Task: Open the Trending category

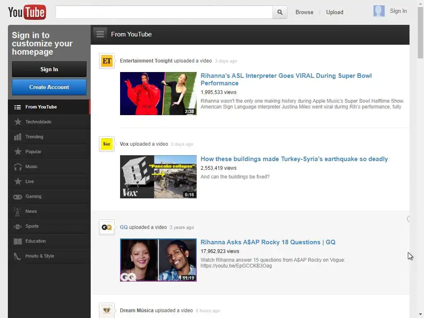Action: pyautogui.click(x=49, y=137)
